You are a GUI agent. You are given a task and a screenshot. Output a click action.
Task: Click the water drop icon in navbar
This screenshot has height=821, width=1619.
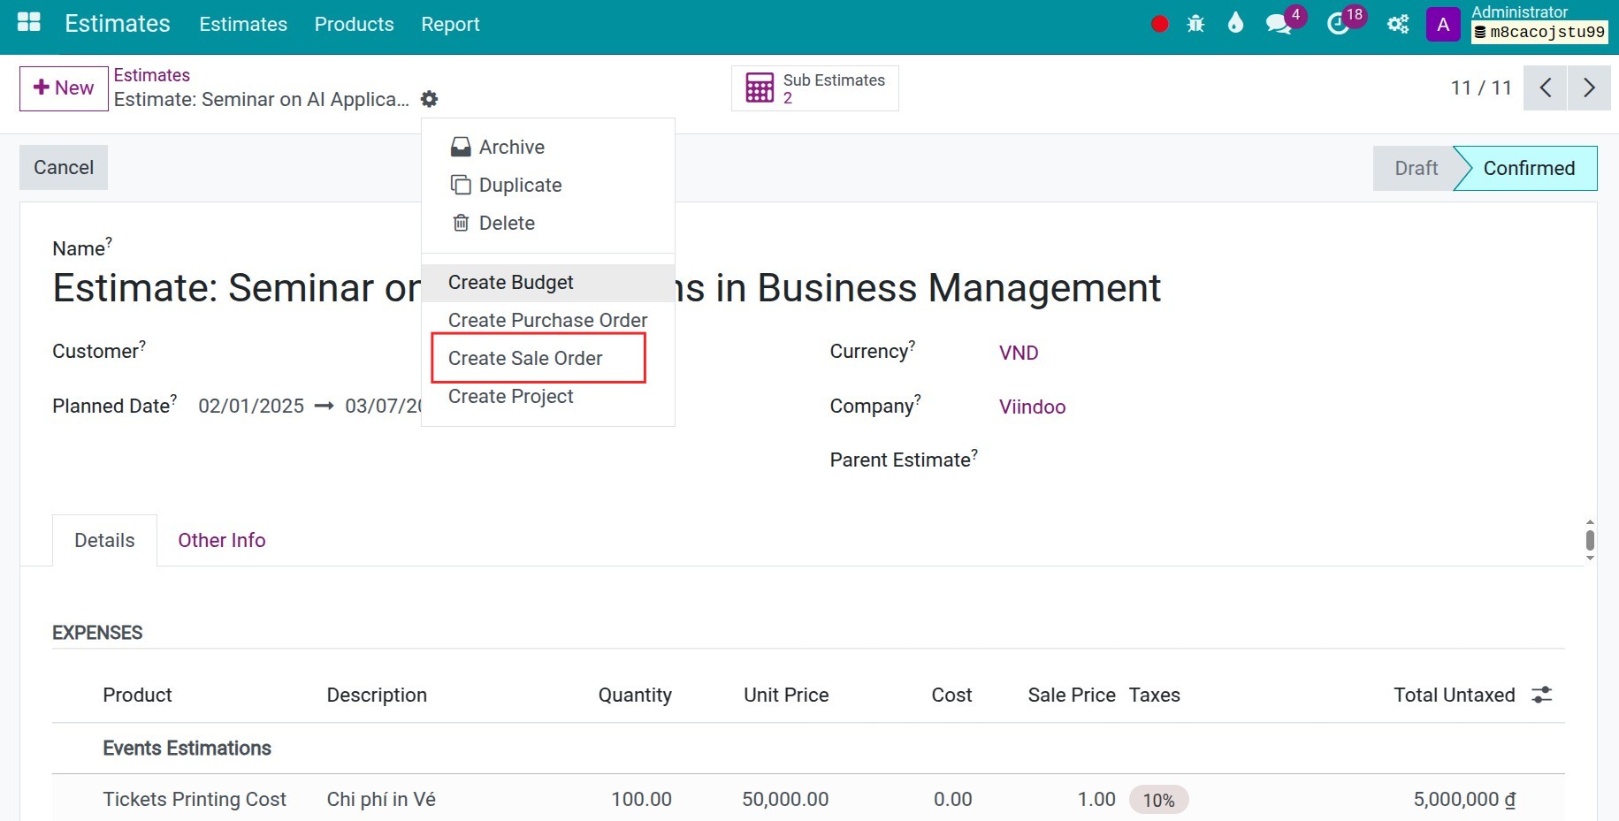coord(1235,23)
